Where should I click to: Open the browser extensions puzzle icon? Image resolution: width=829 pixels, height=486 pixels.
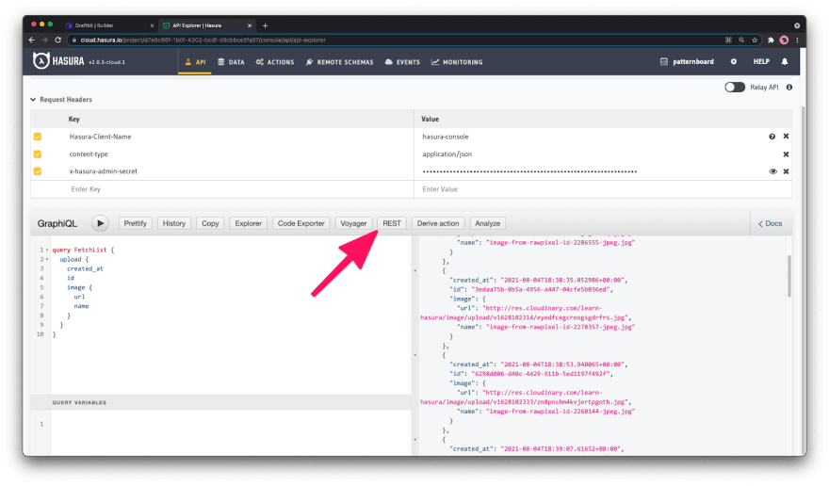tap(771, 40)
